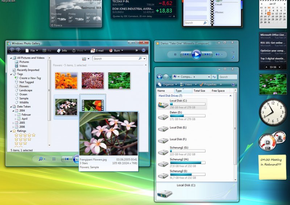
Task: Collapse All Pictures and Videos node
Action: pyautogui.click(x=11, y=58)
